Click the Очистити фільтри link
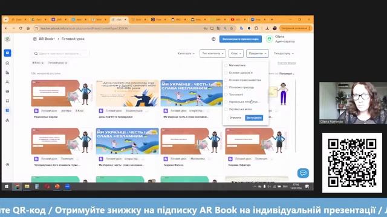Image resolution: width=387 pixels, height=217 pixels. tap(287, 63)
